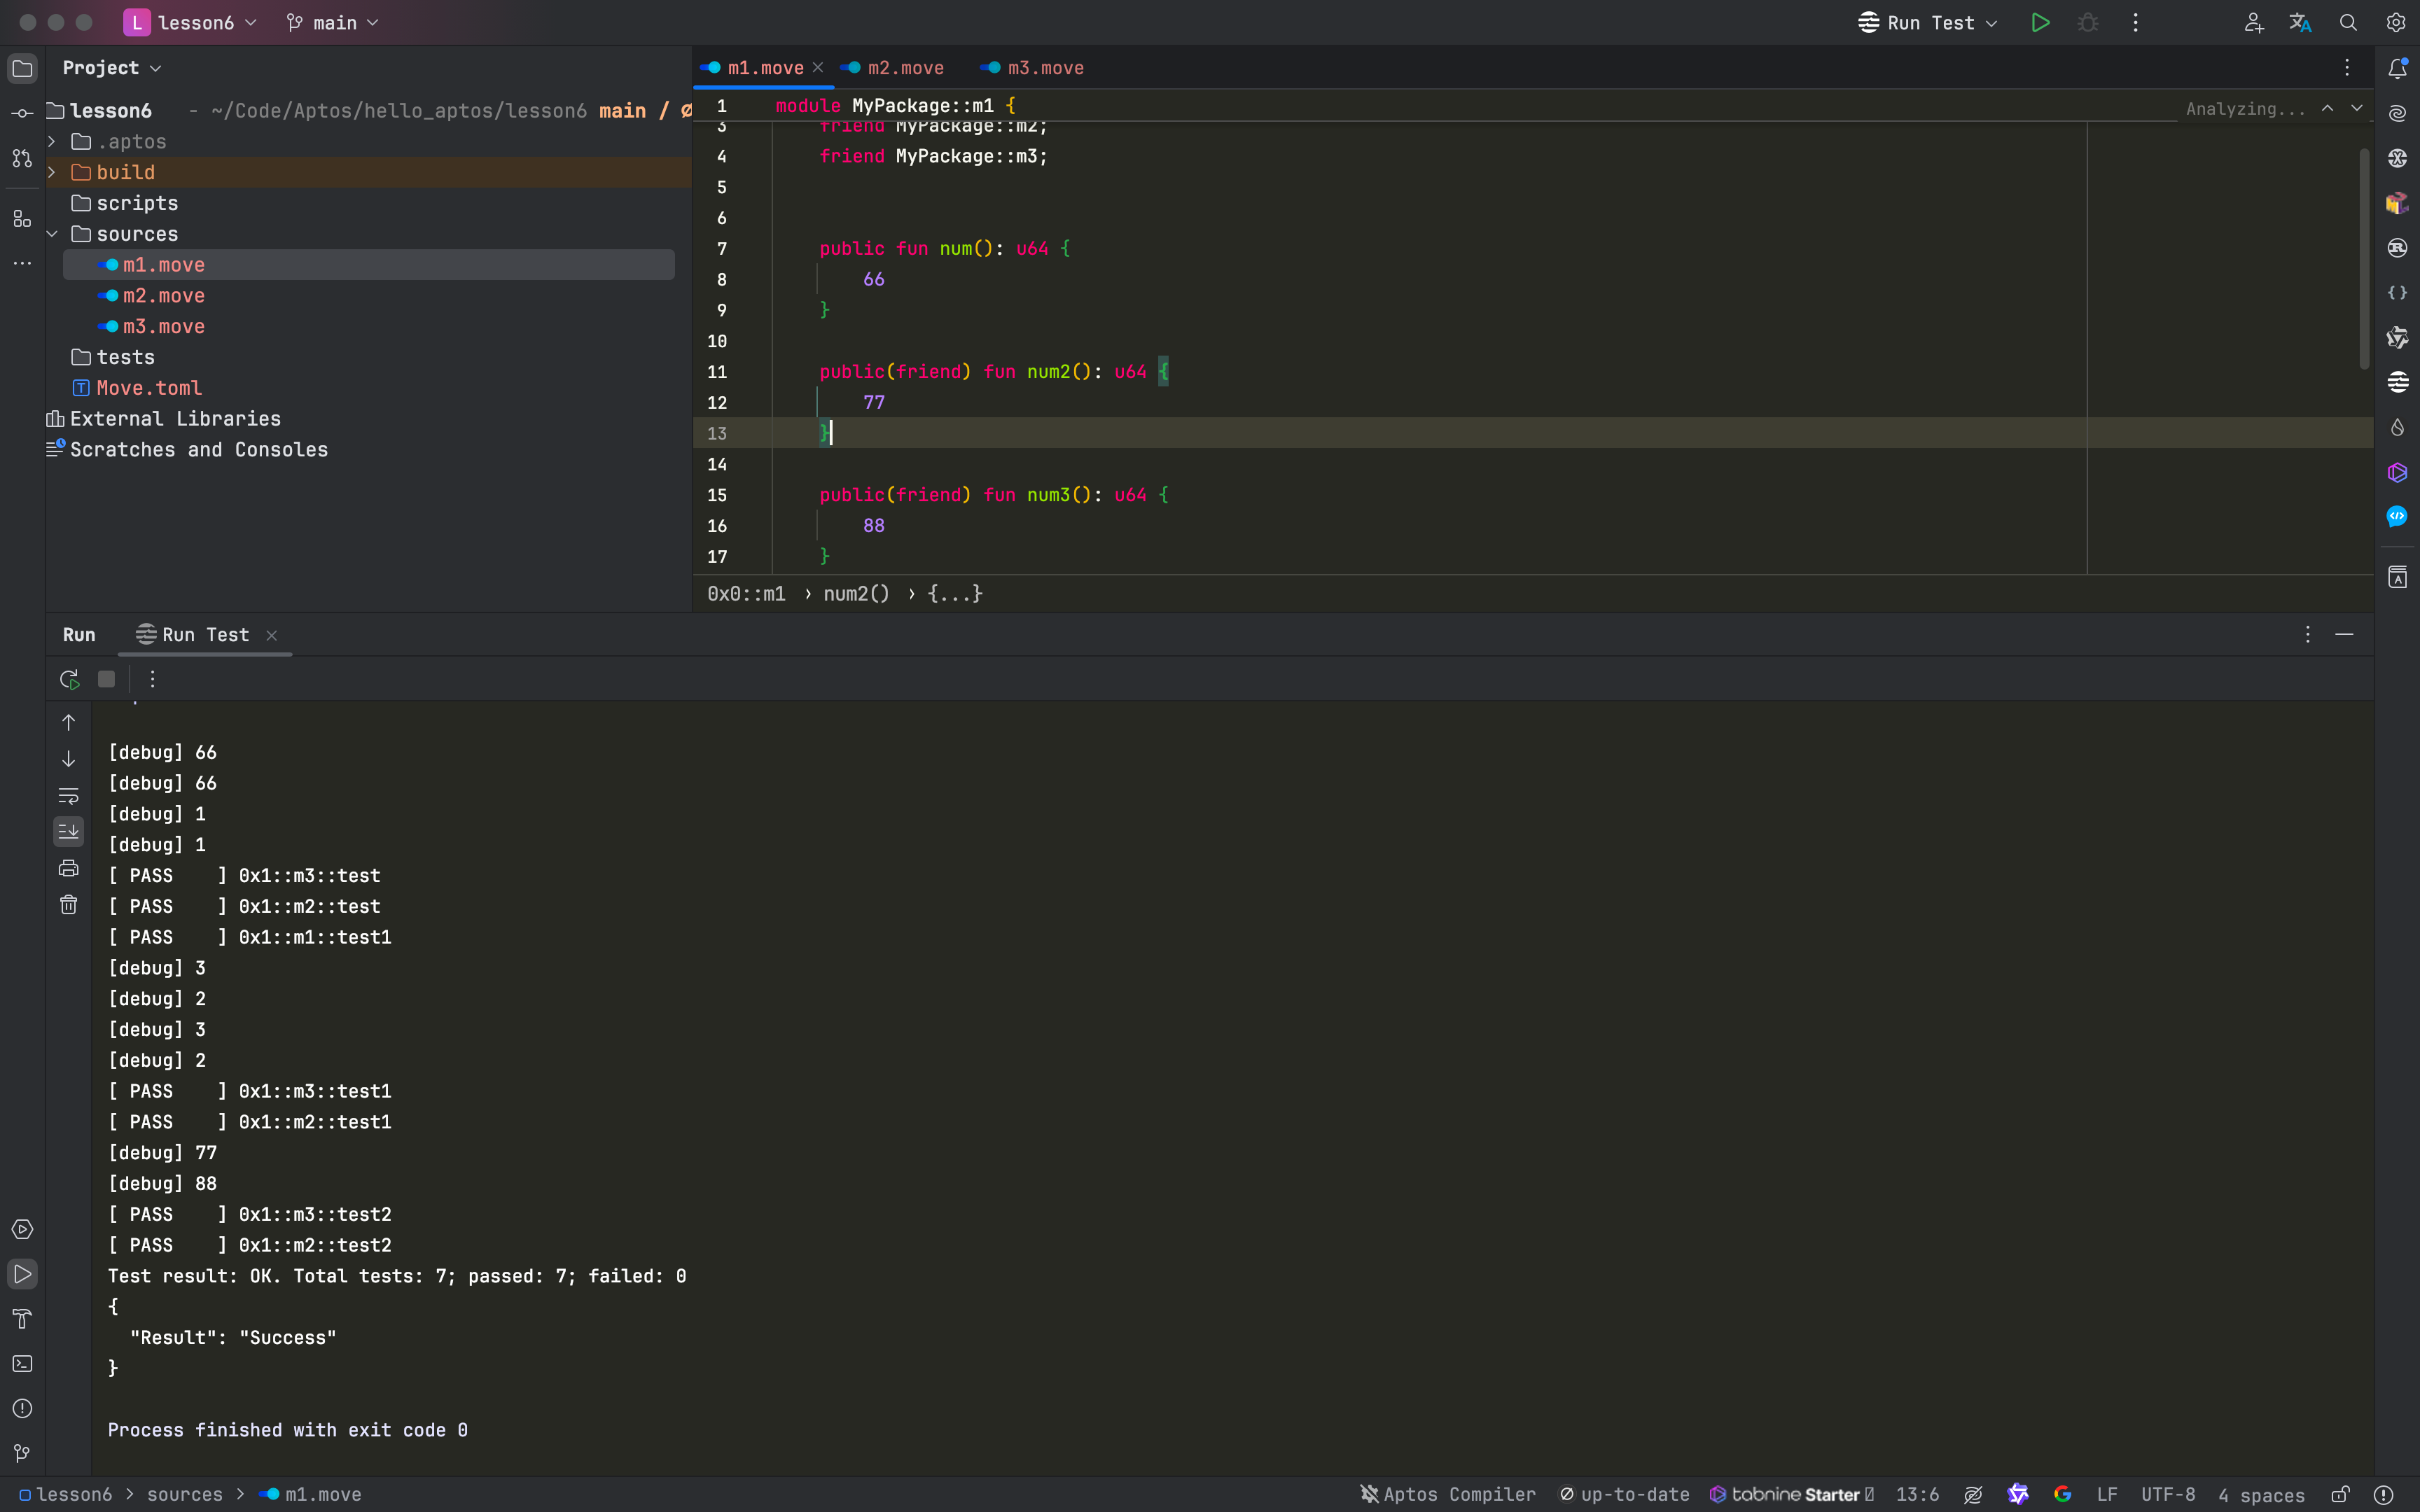Jump down the stack trace arrow
Screen dimensions: 2420x1512
(x=68, y=759)
